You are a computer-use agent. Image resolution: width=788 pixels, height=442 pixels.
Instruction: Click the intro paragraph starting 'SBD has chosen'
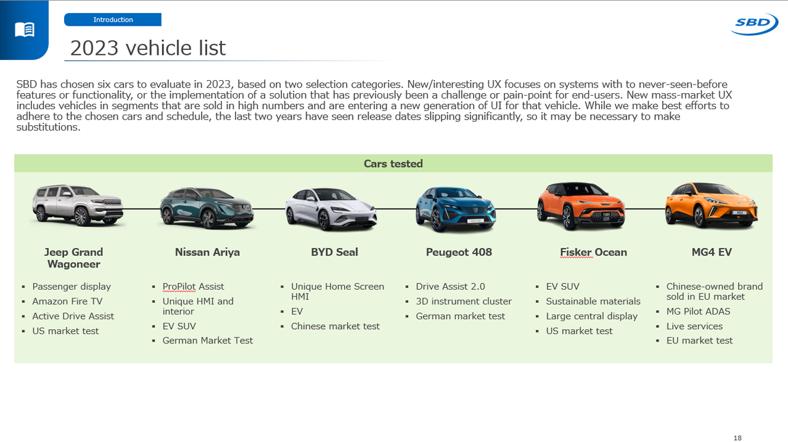tap(373, 105)
